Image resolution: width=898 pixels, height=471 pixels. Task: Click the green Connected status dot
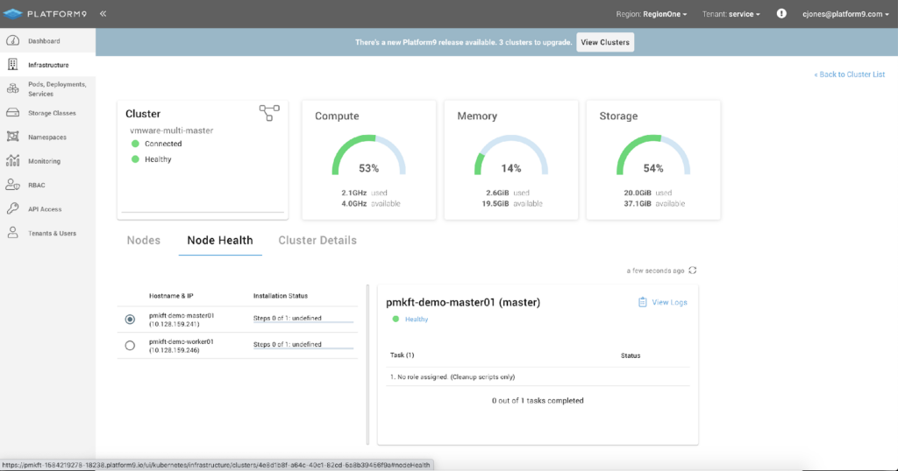click(x=135, y=144)
